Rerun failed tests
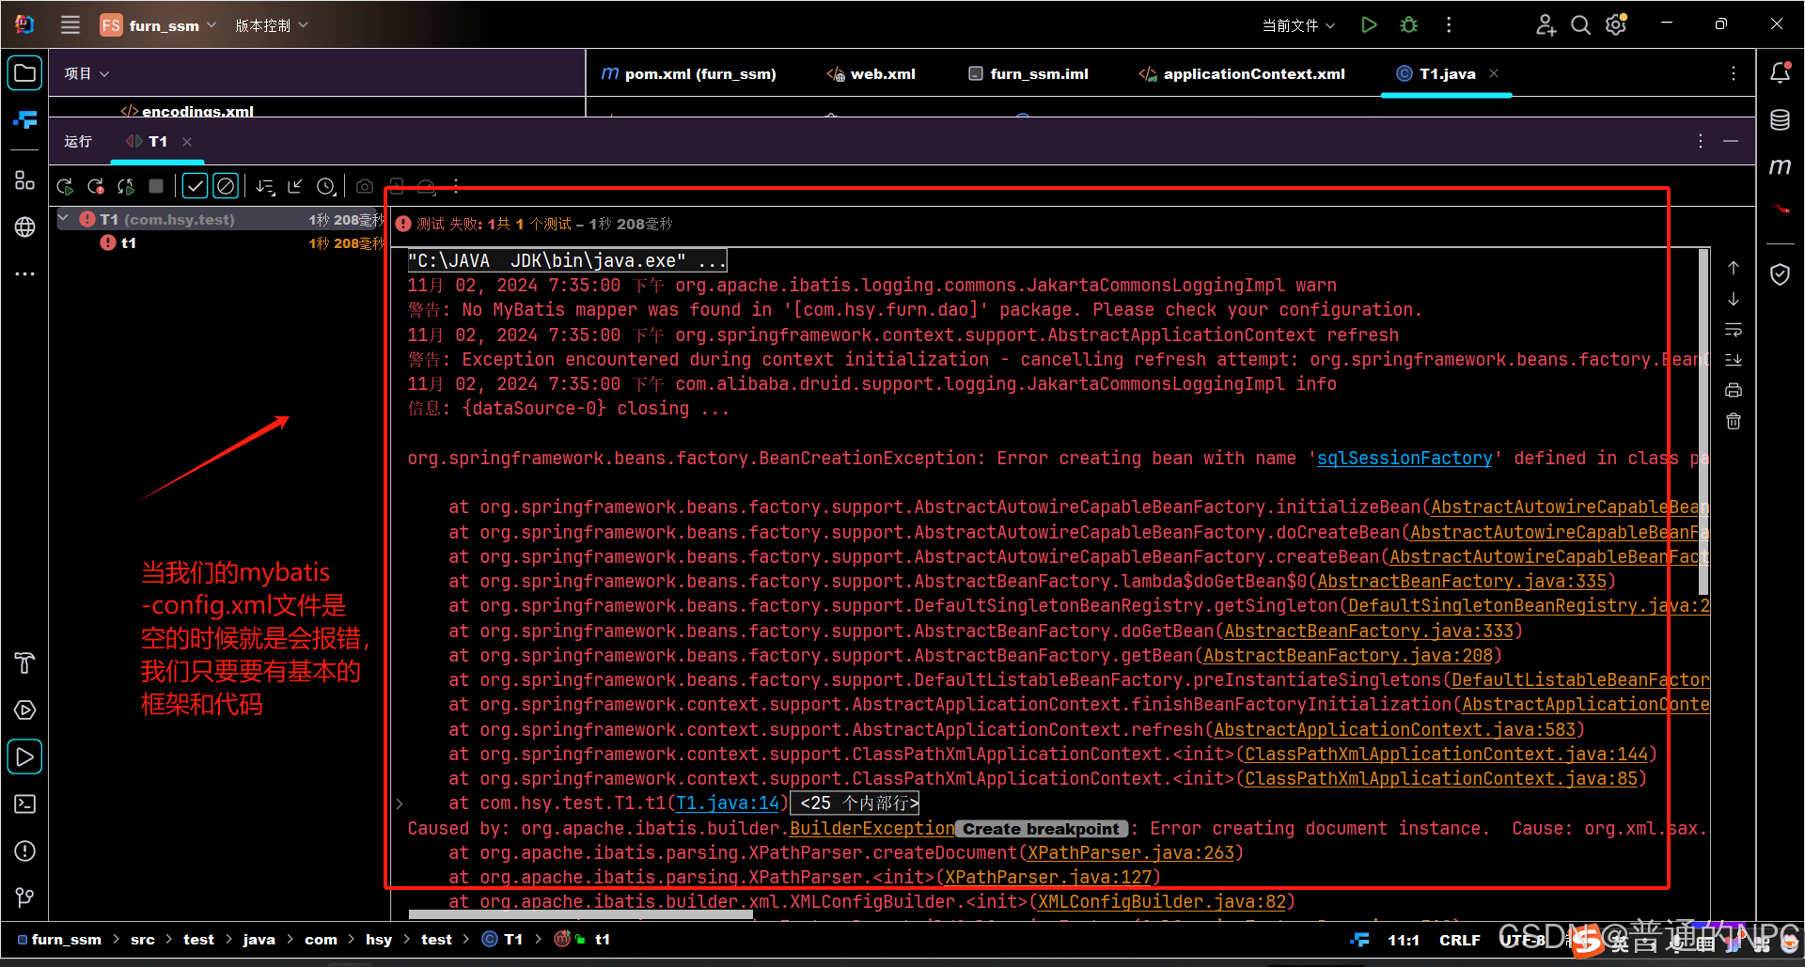1805x967 pixels. click(x=96, y=186)
